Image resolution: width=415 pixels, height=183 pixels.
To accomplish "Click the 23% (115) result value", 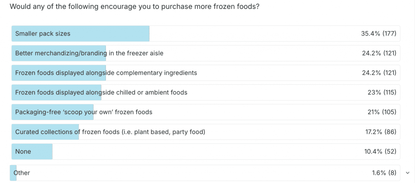I will click(381, 92).
